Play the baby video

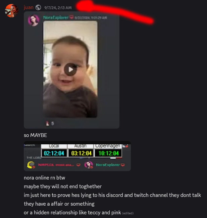(x=70, y=70)
